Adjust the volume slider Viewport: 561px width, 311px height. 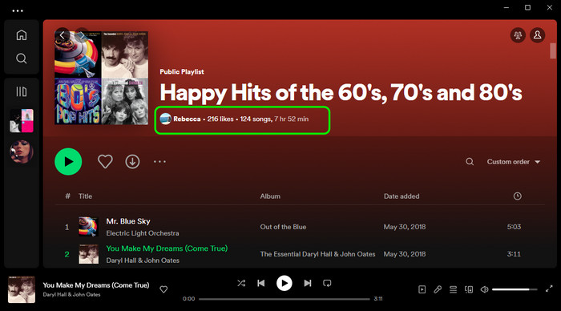click(x=515, y=289)
